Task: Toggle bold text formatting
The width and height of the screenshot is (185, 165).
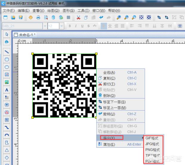Action: pos(70,26)
